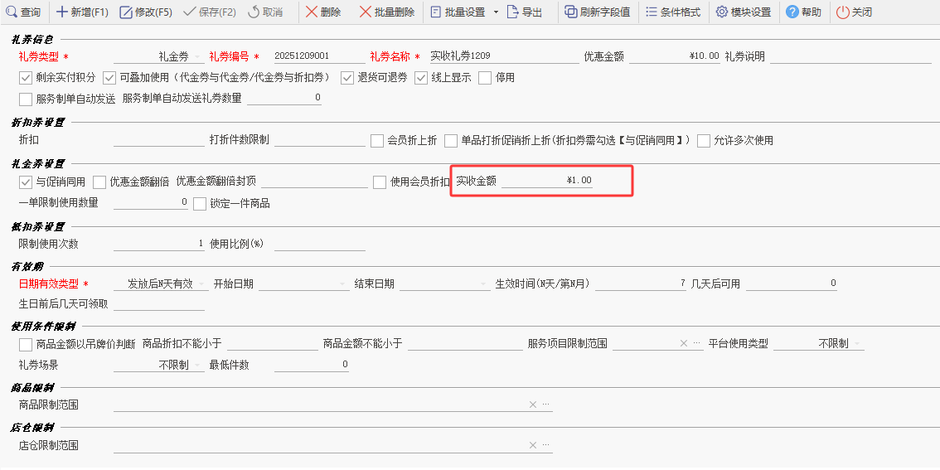Uncheck the 线上显示 checkbox
The height and width of the screenshot is (470, 940).
click(x=421, y=78)
